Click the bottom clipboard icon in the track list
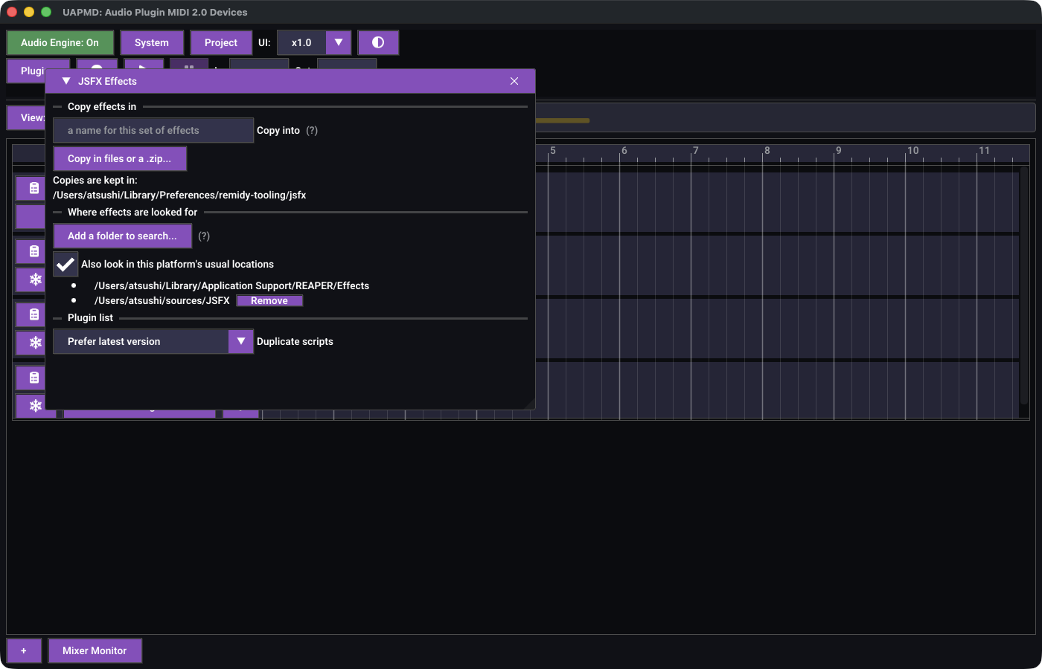Screen dimensions: 1042x669 click(34, 378)
